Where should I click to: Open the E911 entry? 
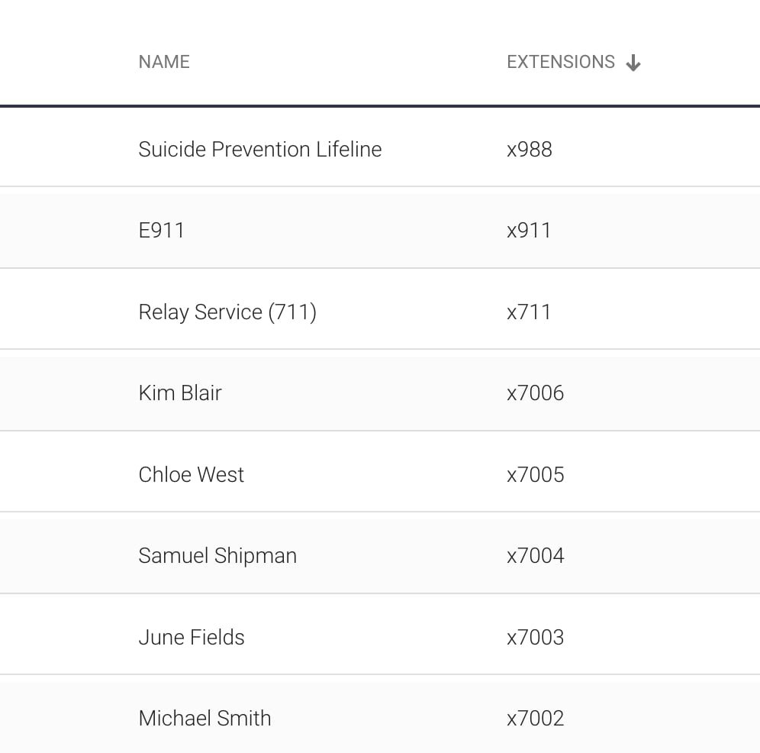[x=162, y=231]
